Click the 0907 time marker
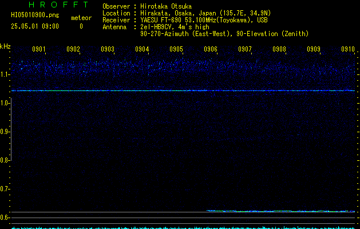This screenshot has height=229, width=360. coord(245,49)
